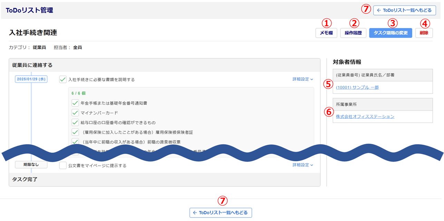Toggle 給与口座の口座番号の確認ができるもの checkbox
This screenshot has height=221, width=444.
[75, 122]
